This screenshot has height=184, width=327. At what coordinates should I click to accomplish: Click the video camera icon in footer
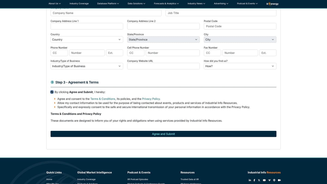click(x=279, y=180)
